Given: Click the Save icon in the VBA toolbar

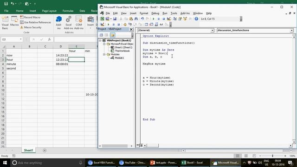Looking at the screenshot, I should (x=115, y=19).
